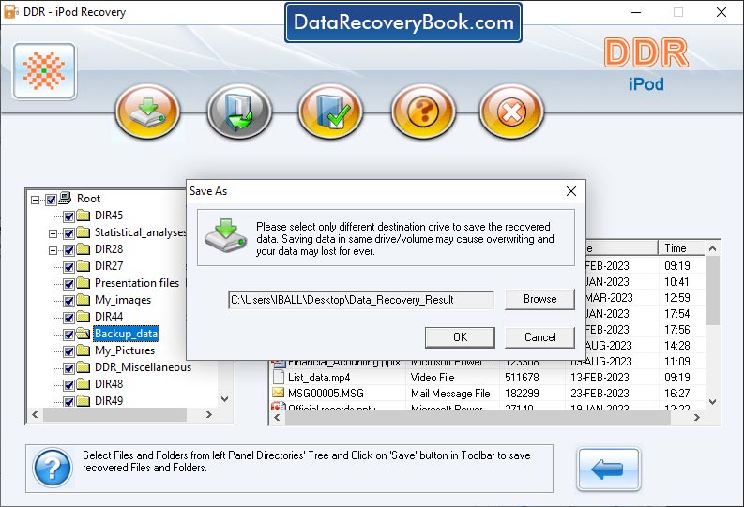The height and width of the screenshot is (507, 744).
Task: Click the folder tree scroll right arrow
Action: 209,414
